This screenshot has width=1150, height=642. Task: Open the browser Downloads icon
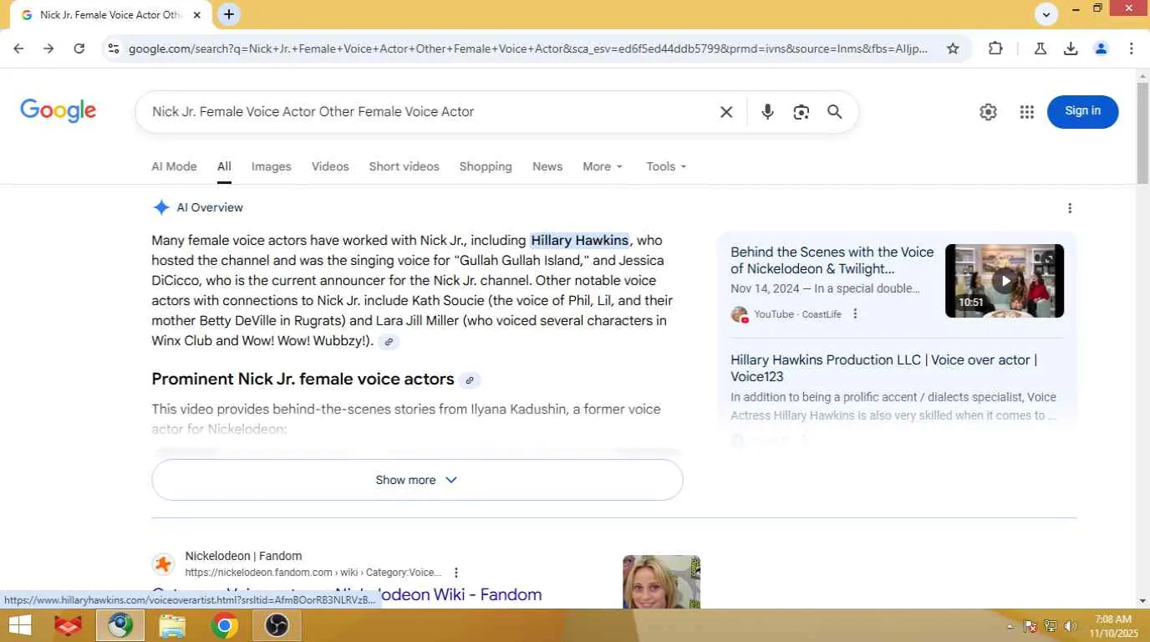(x=1071, y=48)
